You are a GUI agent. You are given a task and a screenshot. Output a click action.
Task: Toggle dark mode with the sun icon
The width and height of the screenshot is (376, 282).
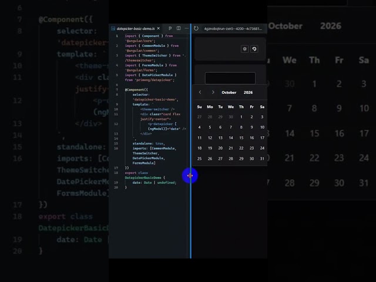244,49
